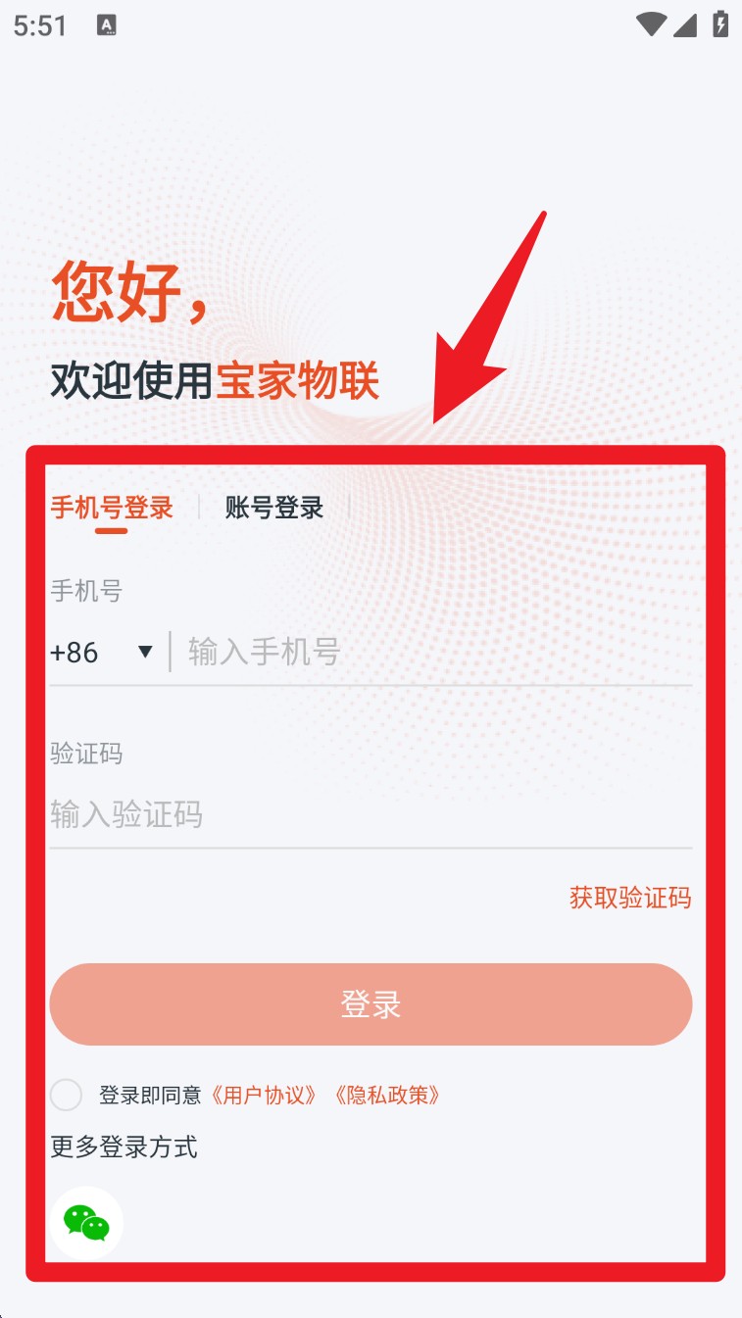Switch to the 手机号登录 tab
742x1318 pixels.
click(x=112, y=508)
